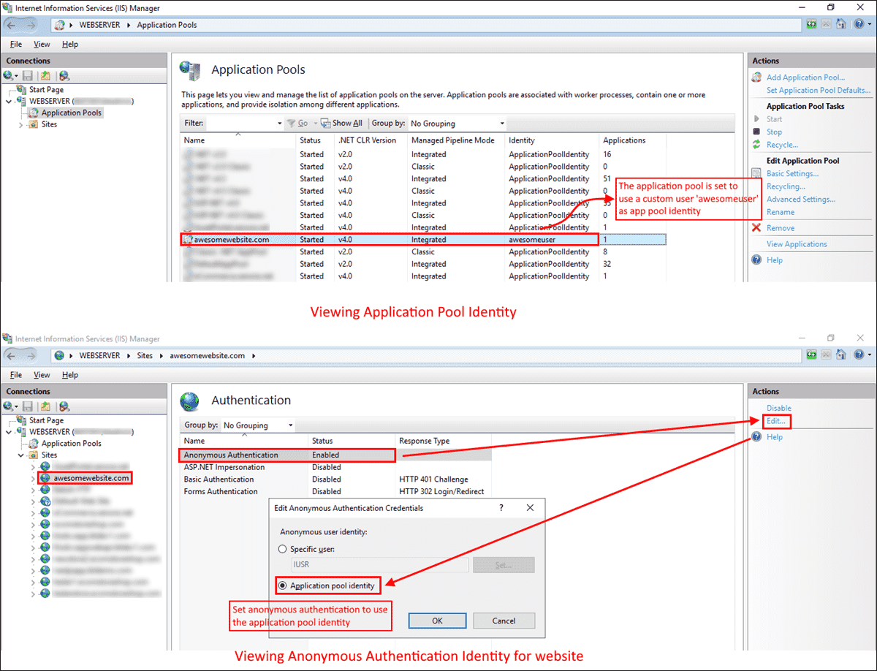
Task: Open the File menu
Action: pyautogui.click(x=15, y=44)
